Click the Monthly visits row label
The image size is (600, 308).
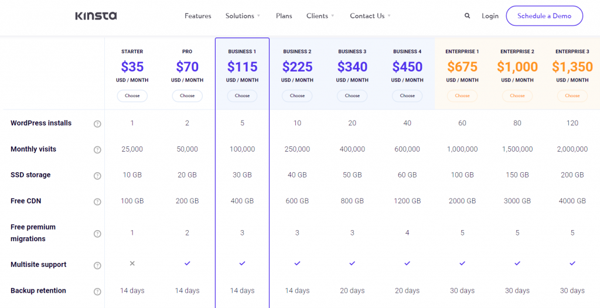33,149
